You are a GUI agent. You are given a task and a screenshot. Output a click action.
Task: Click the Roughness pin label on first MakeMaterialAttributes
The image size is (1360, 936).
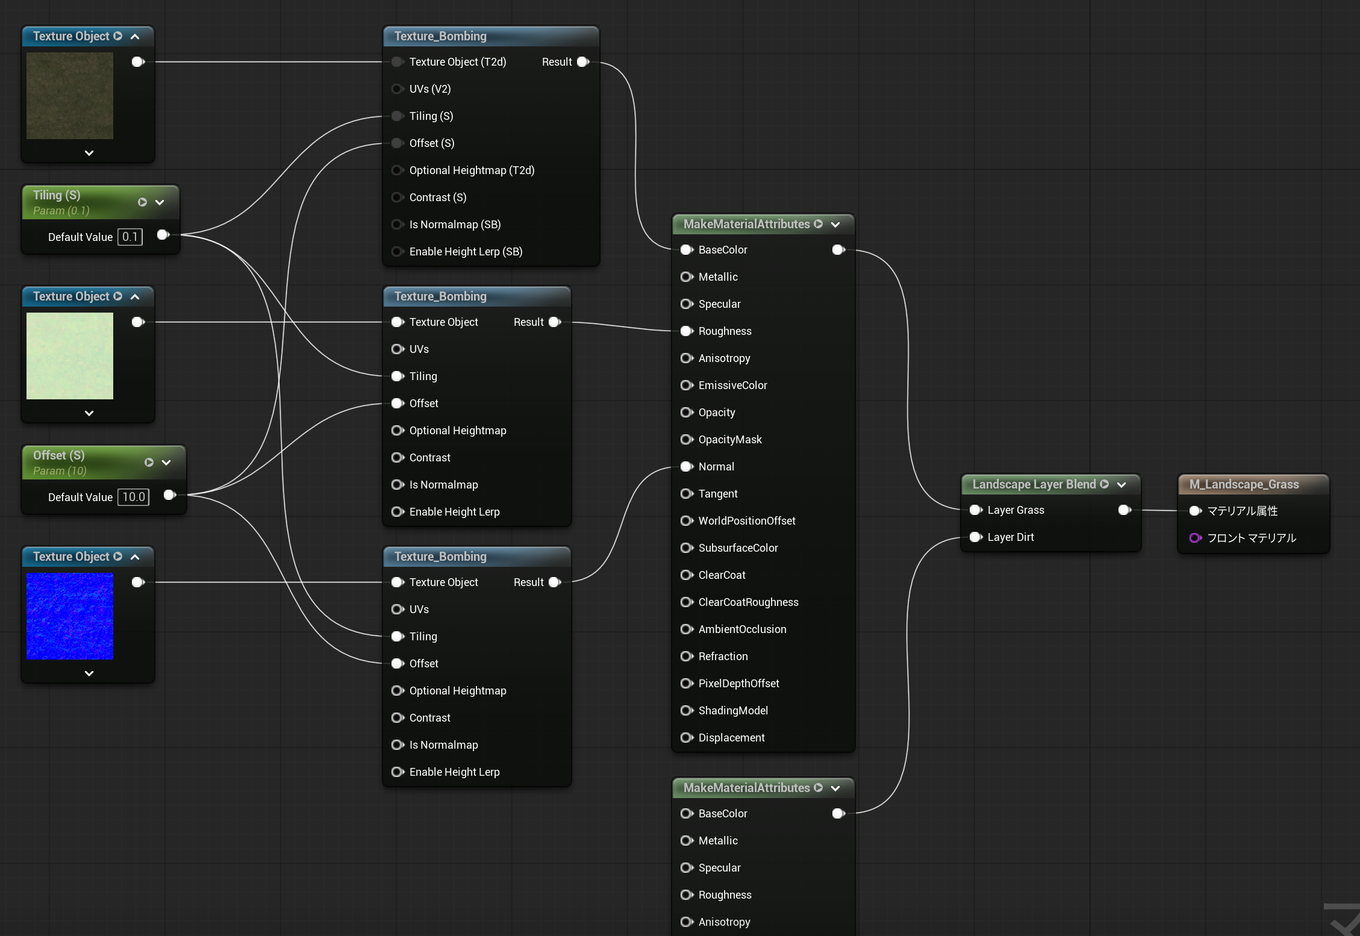coord(725,331)
